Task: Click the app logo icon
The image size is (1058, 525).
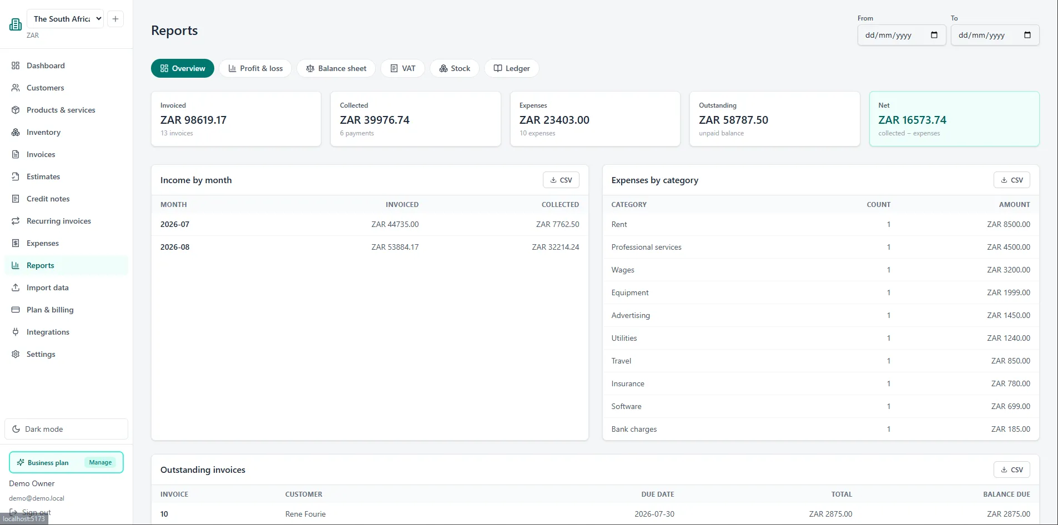Action: tap(16, 24)
